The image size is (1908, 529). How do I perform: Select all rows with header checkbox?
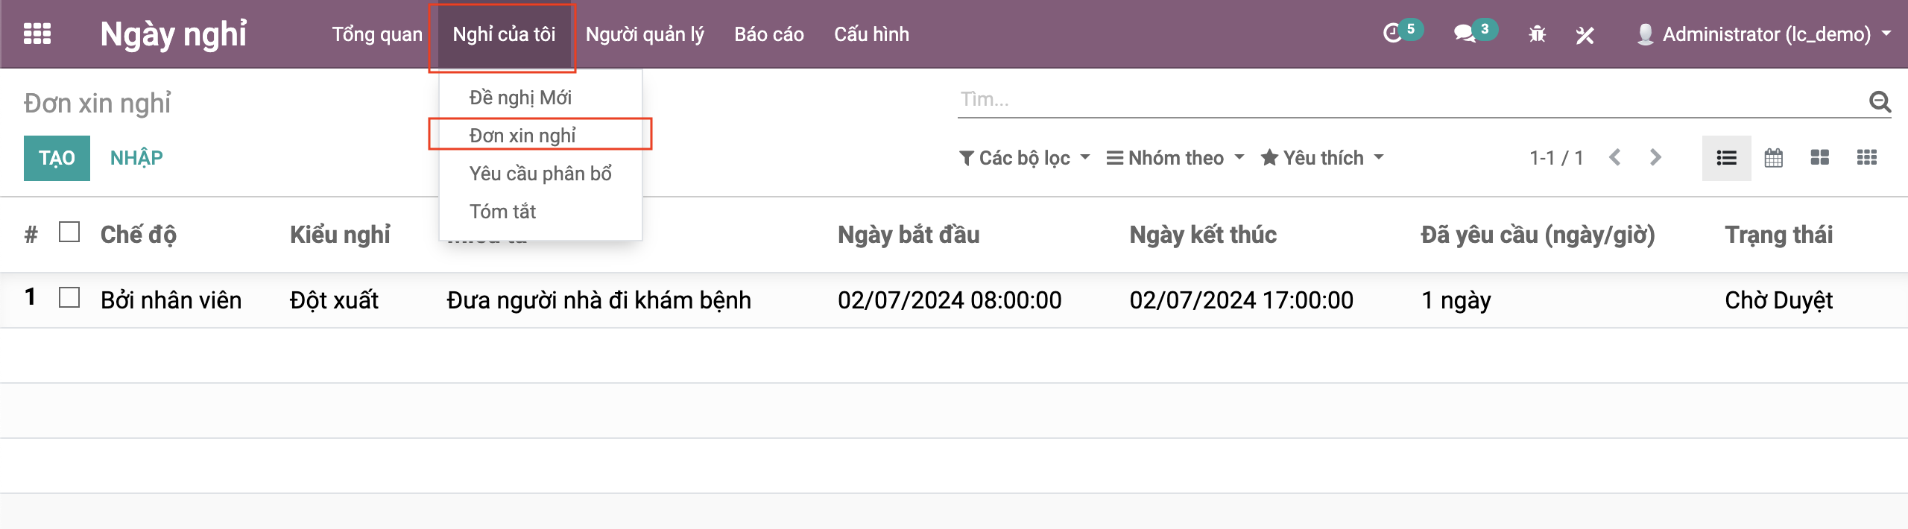point(69,232)
